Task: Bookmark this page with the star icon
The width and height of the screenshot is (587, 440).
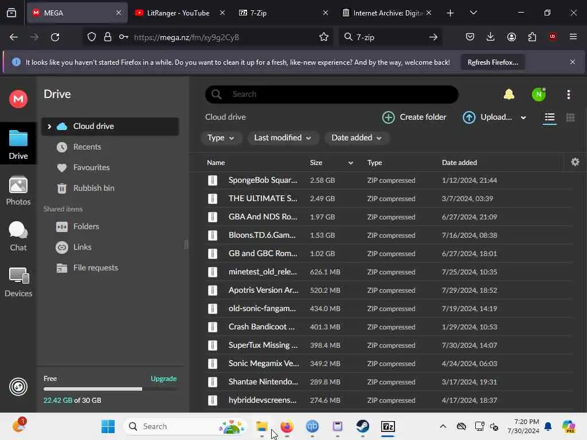Action: coord(324,37)
